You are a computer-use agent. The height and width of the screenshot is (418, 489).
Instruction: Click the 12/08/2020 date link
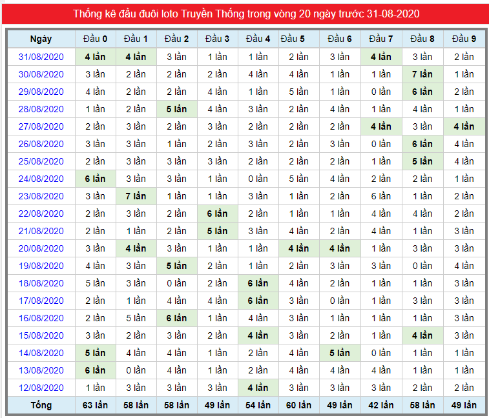pyautogui.click(x=41, y=388)
